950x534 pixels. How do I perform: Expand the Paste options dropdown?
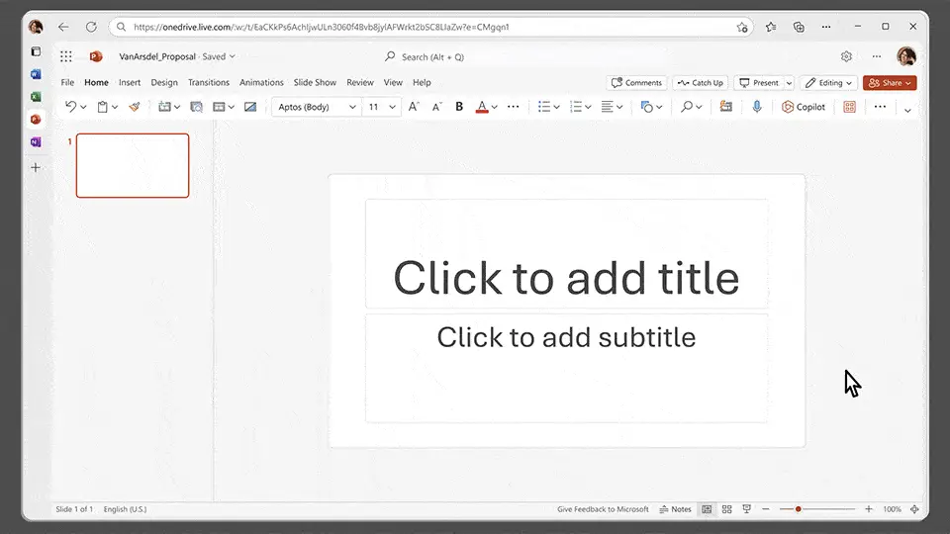click(115, 107)
